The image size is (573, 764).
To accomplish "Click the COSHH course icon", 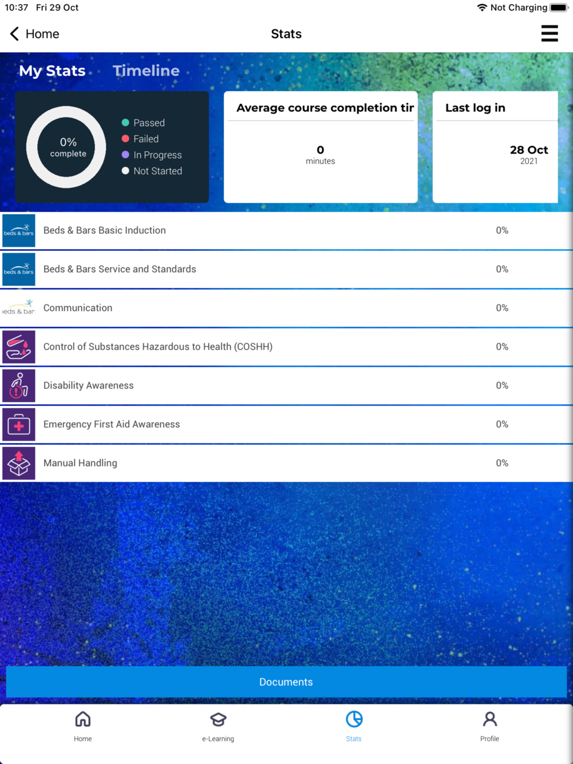I will [x=19, y=347].
